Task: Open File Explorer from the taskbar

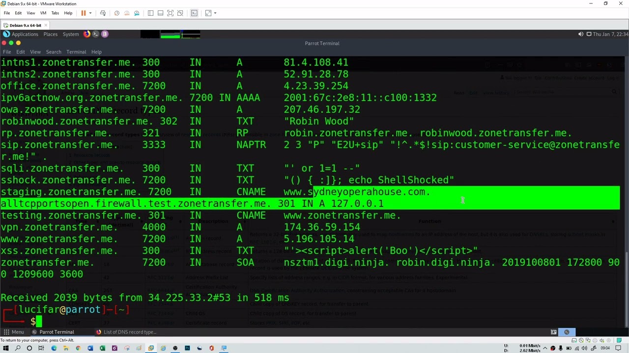Action: tap(66, 348)
